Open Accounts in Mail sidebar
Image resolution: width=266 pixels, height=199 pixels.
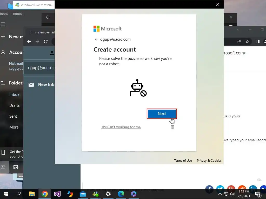pos(12,52)
